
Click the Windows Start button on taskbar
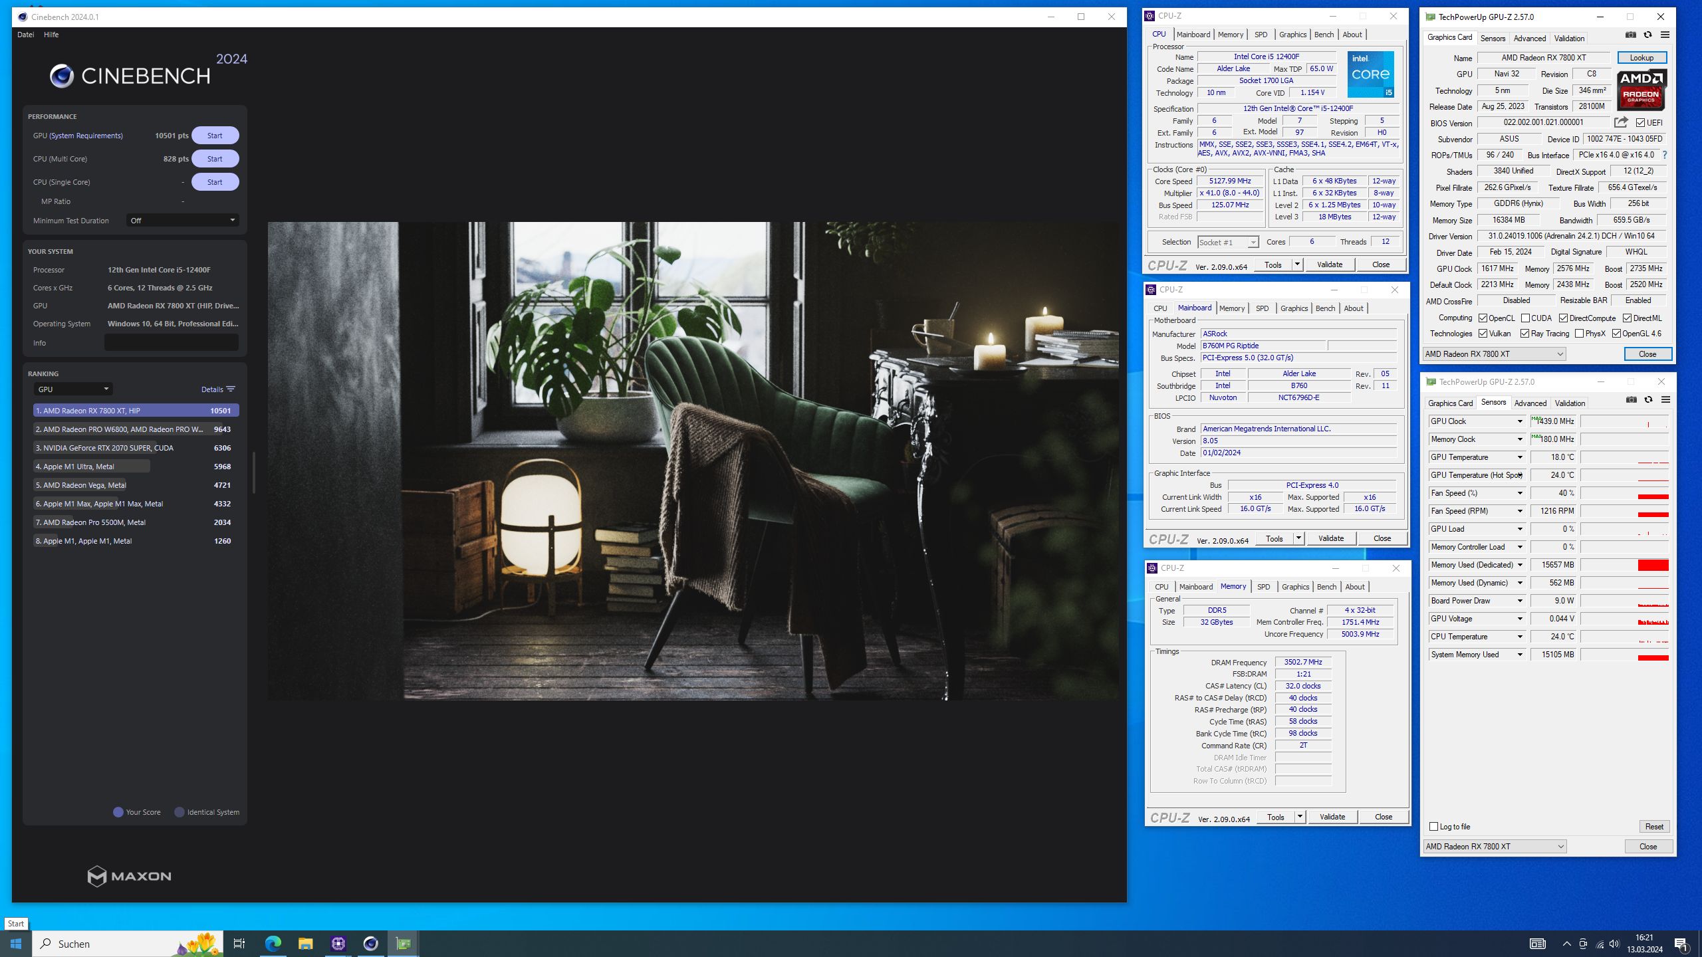tap(16, 944)
